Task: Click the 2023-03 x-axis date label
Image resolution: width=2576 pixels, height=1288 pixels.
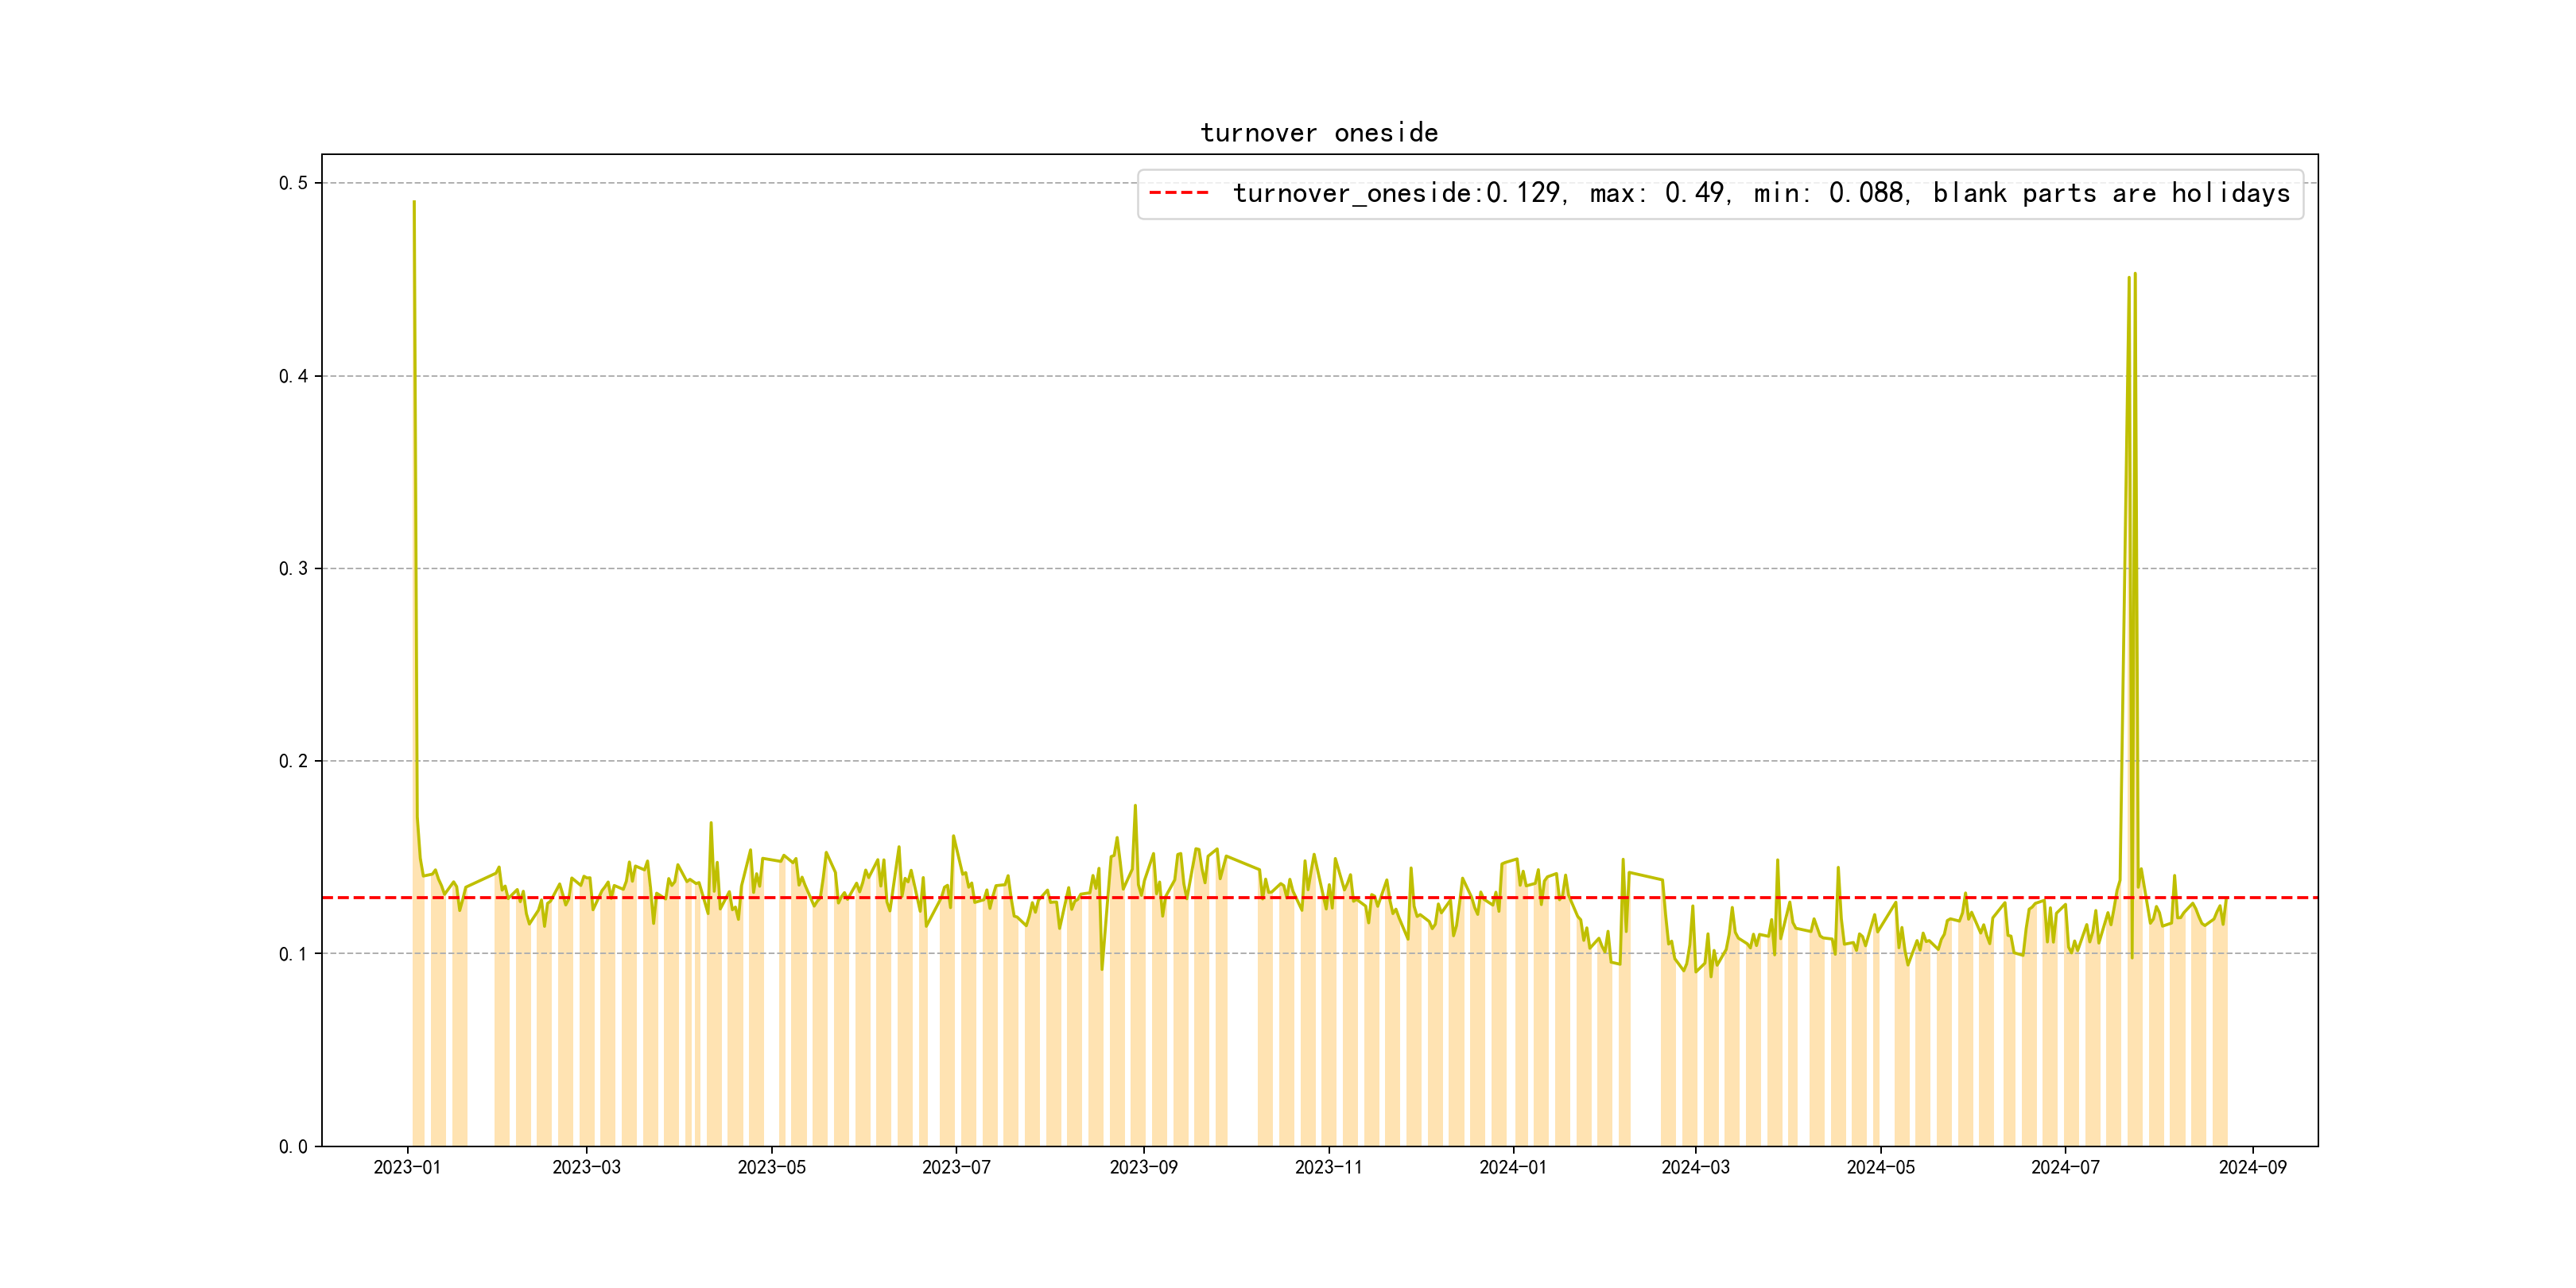Action: [x=586, y=1167]
